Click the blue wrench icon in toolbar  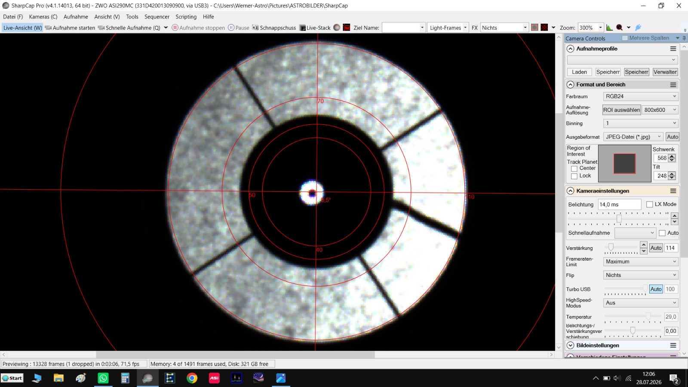638,28
